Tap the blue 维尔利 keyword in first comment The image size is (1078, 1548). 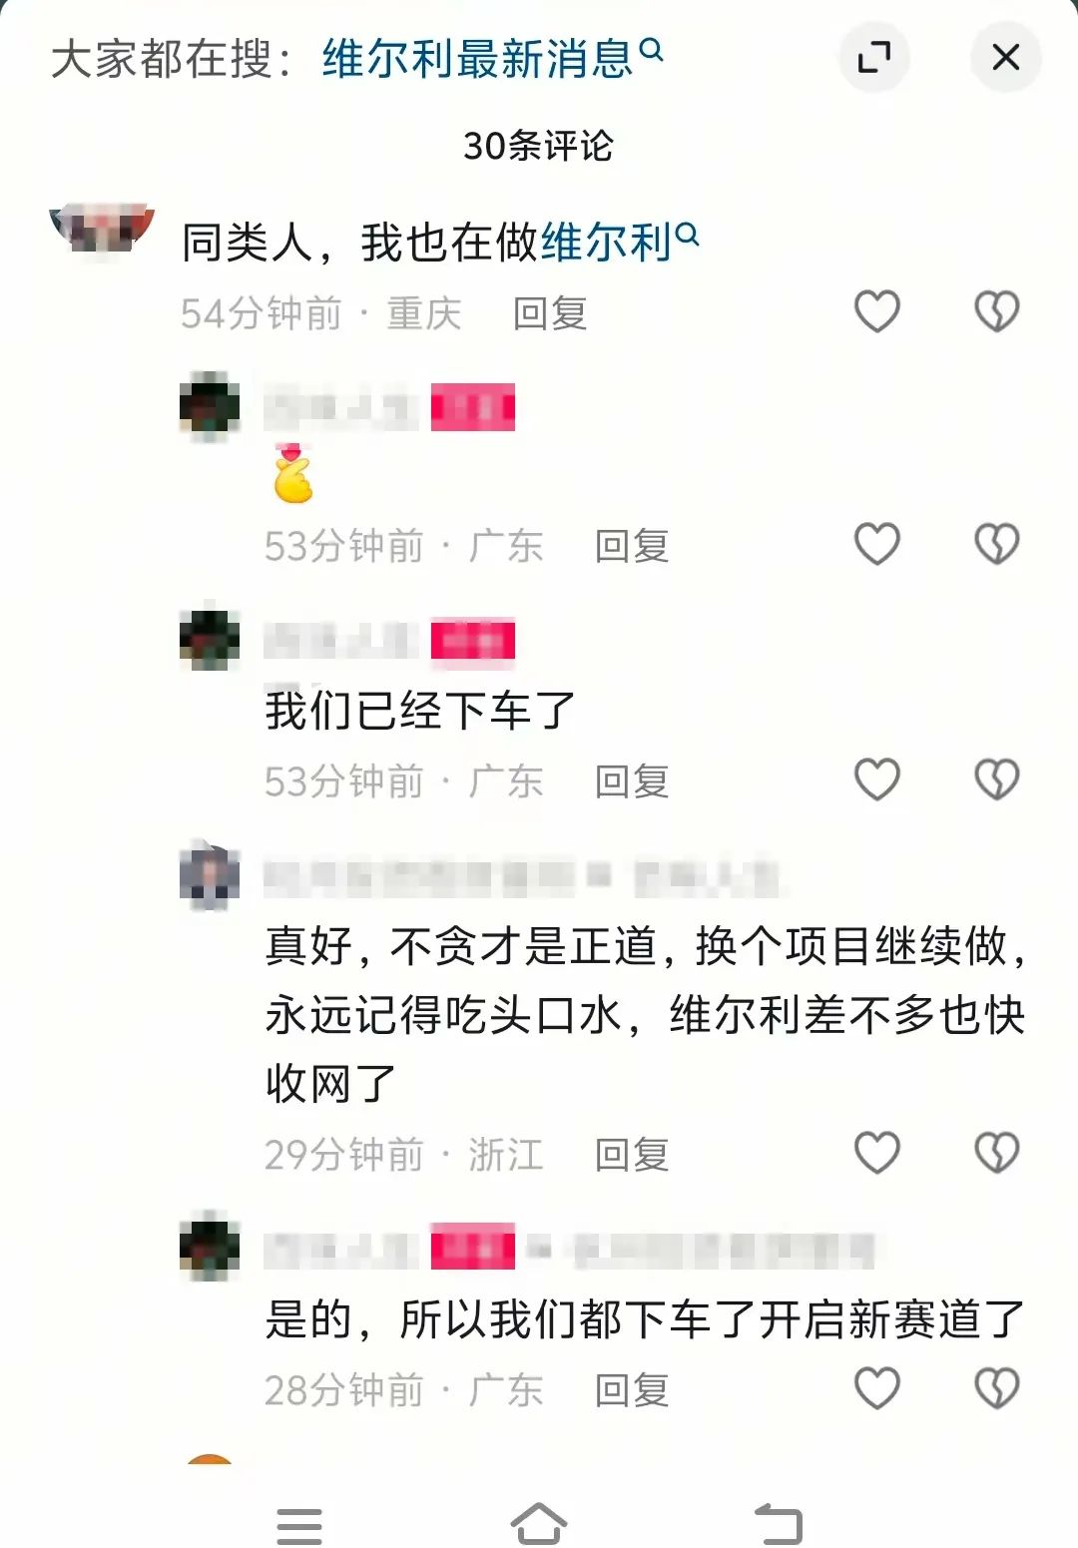coord(619,242)
